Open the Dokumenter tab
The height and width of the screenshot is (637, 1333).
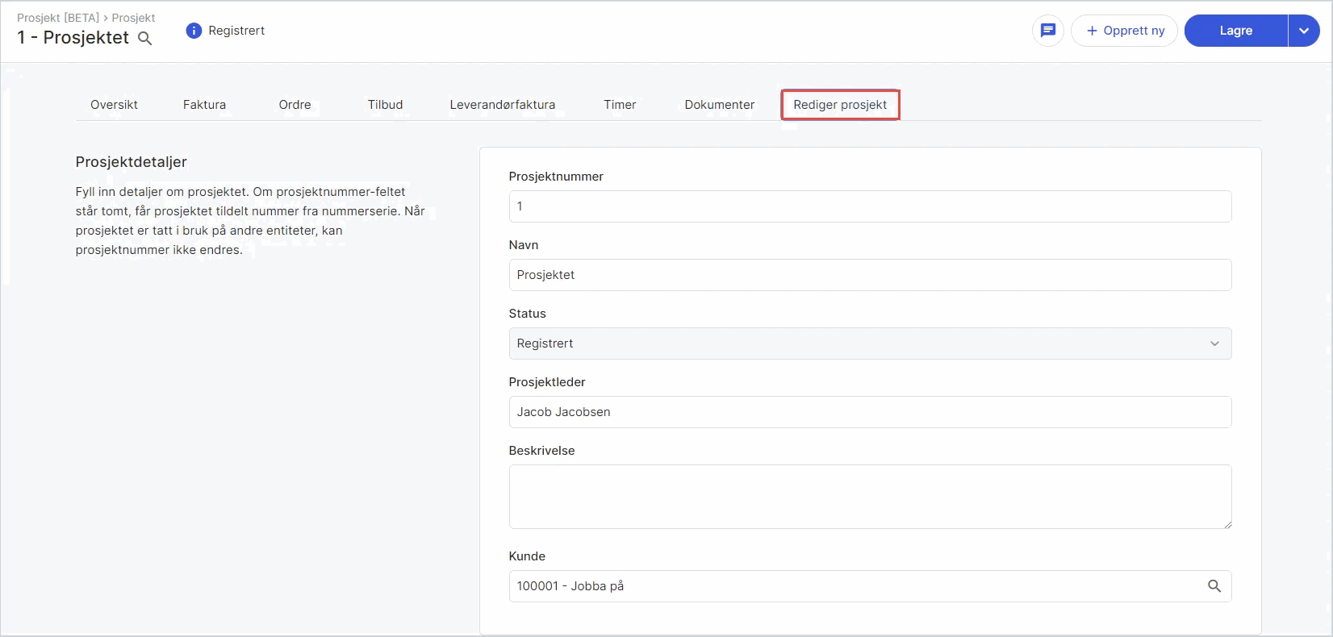[720, 105]
